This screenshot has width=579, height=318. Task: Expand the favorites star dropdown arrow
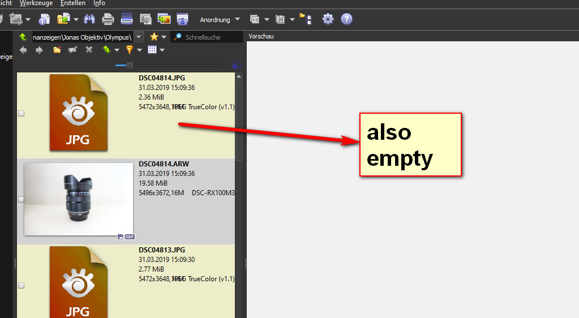click(164, 37)
